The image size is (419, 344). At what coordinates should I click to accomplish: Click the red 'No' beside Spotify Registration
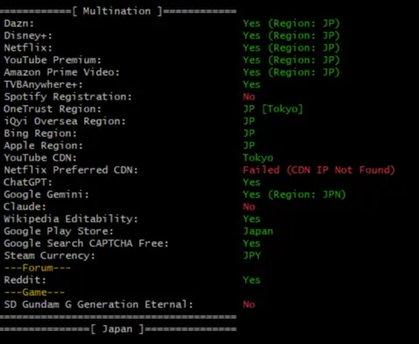(249, 97)
